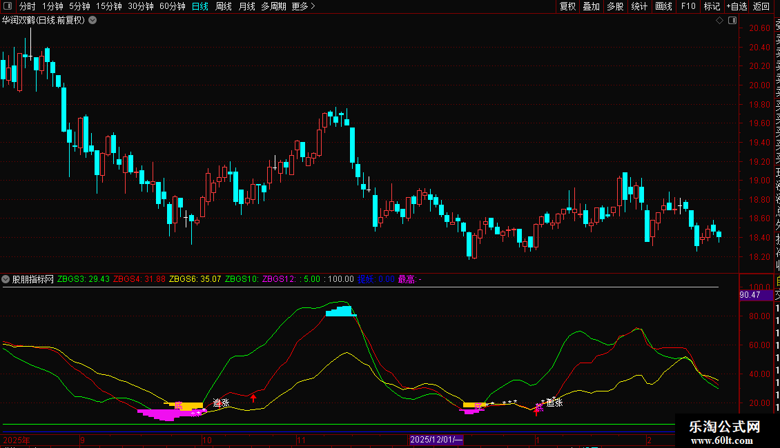
Task: Toggle the left sidebar panel icon
Action: [x=8, y=6]
